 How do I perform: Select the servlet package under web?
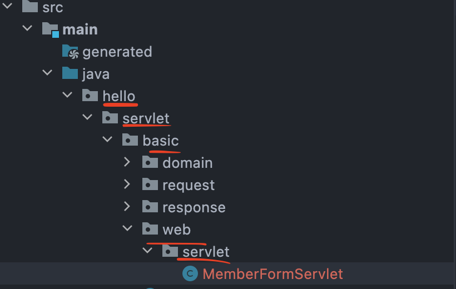tap(206, 252)
